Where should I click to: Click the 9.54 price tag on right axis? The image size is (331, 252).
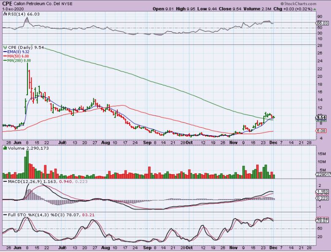321,118
